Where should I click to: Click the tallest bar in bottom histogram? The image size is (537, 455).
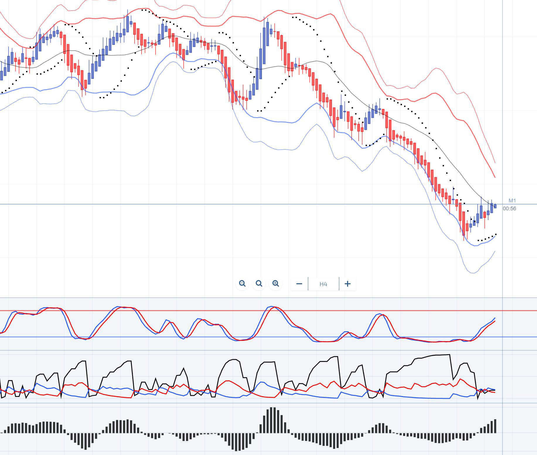pyautogui.click(x=273, y=420)
